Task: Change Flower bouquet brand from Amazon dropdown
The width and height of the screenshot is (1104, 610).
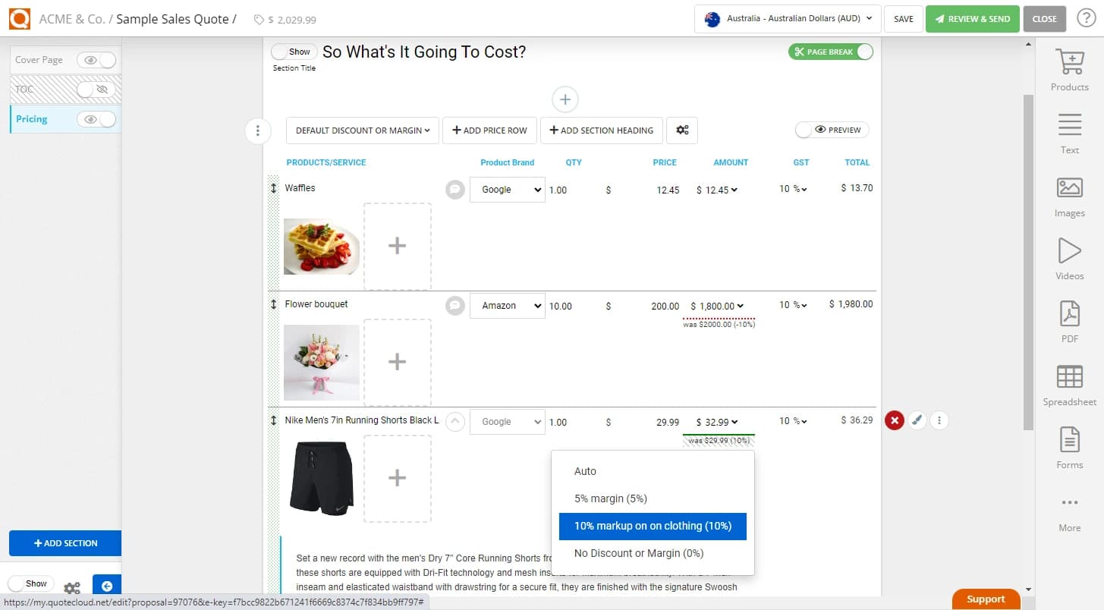Action: (507, 305)
